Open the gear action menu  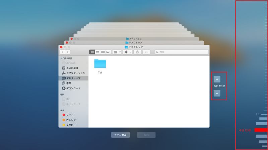click(x=128, y=52)
